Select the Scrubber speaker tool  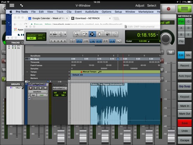point(108,34)
